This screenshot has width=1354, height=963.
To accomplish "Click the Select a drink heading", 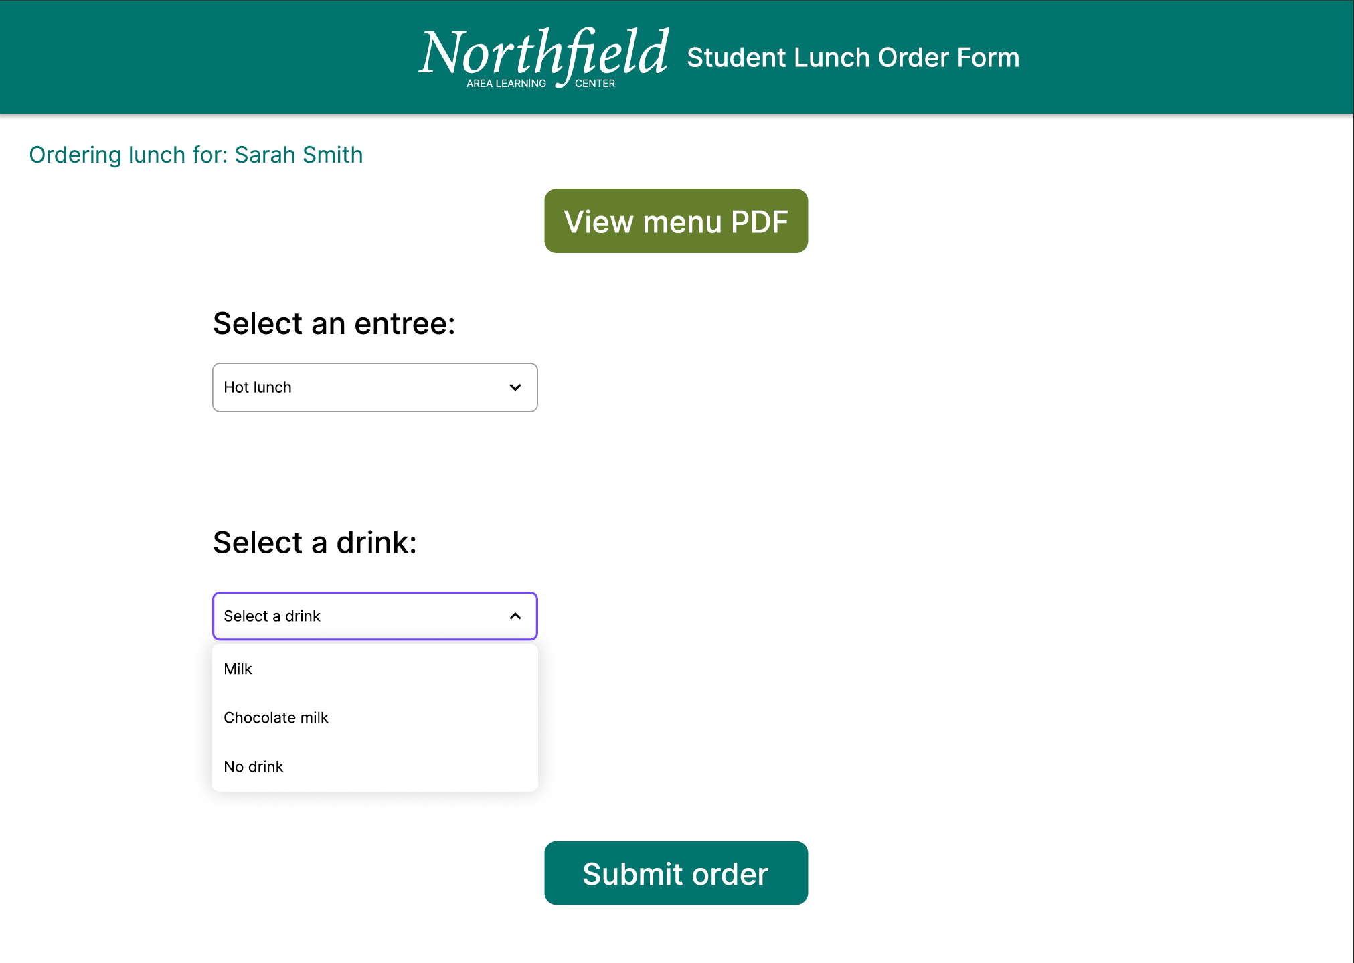I will [315, 542].
